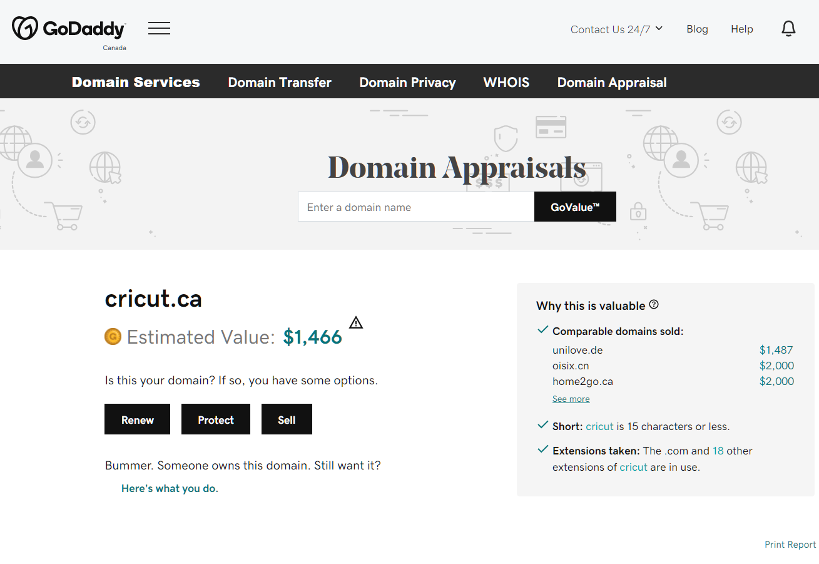Open the unilove.de comparable domain
Viewport: 819px width, 564px height.
click(577, 350)
